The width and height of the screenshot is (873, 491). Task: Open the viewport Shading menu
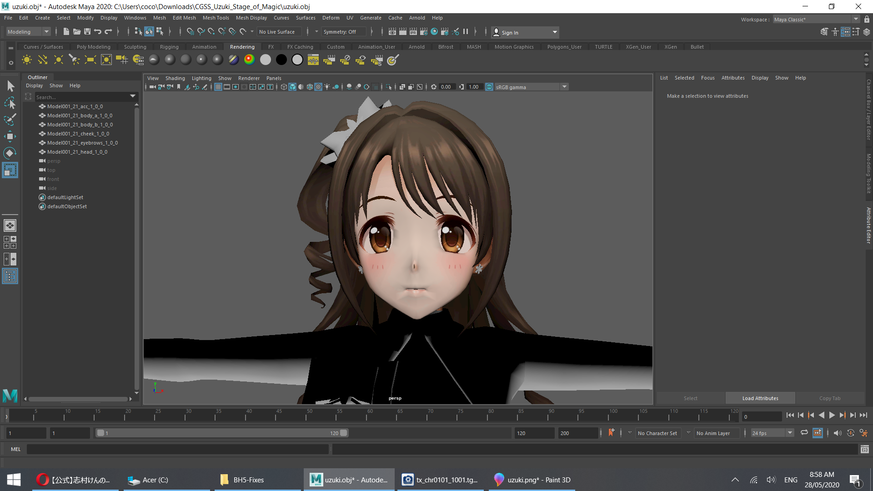pos(175,78)
